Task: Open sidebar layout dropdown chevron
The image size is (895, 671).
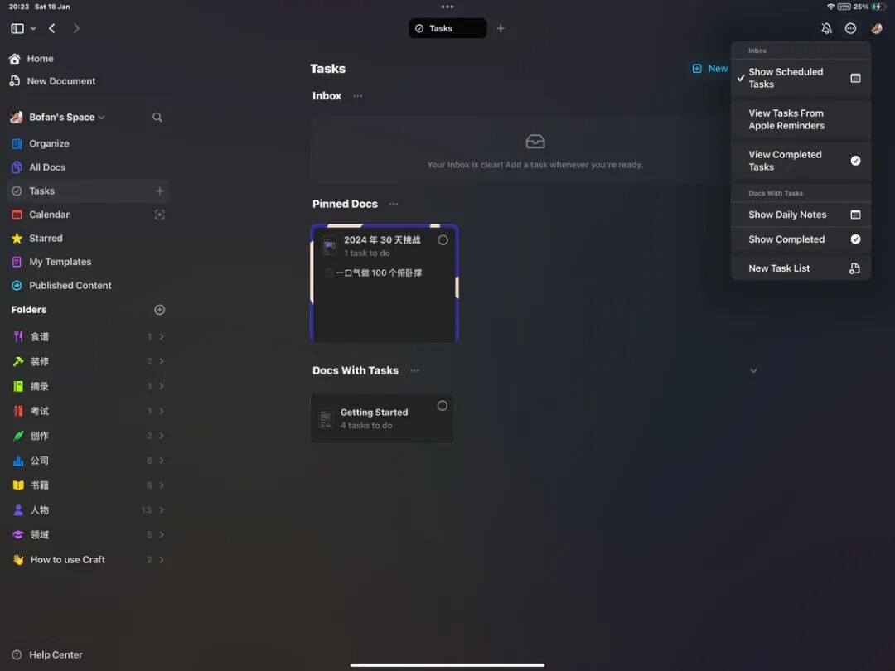Action: click(33, 28)
